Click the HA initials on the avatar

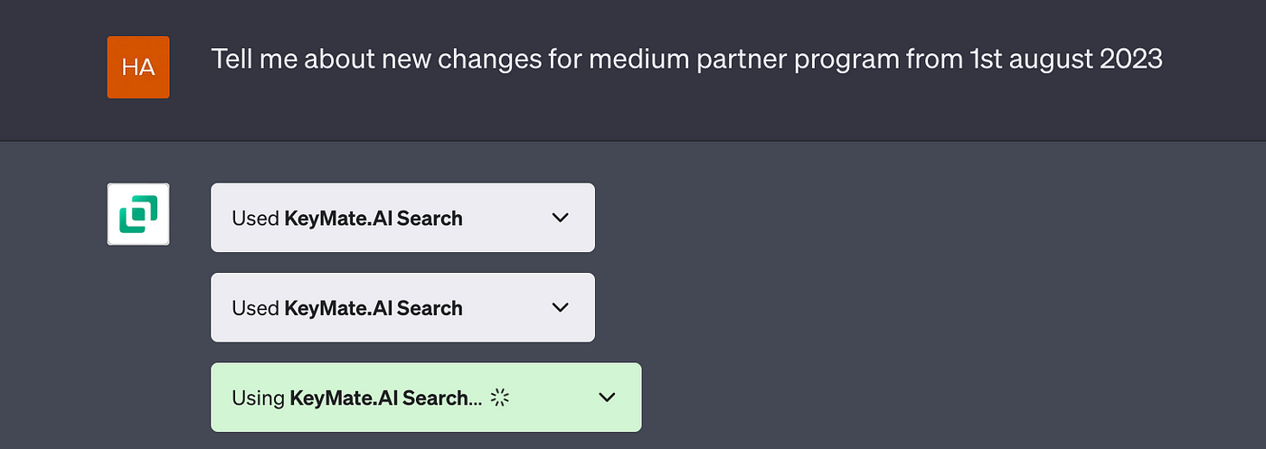138,68
